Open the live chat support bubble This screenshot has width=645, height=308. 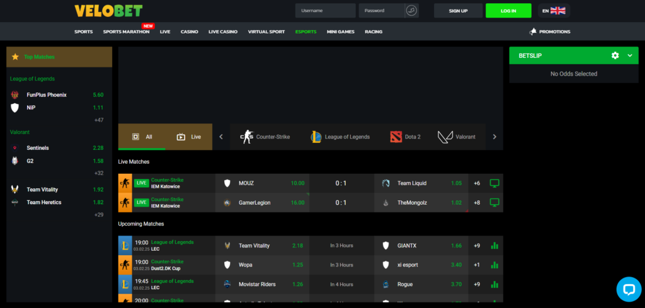tap(628, 288)
